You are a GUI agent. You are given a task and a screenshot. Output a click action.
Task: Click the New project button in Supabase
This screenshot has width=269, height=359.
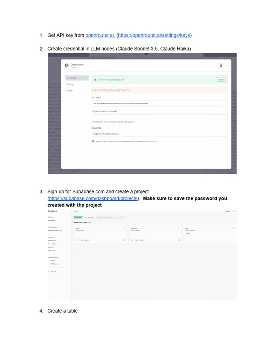tap(78, 217)
